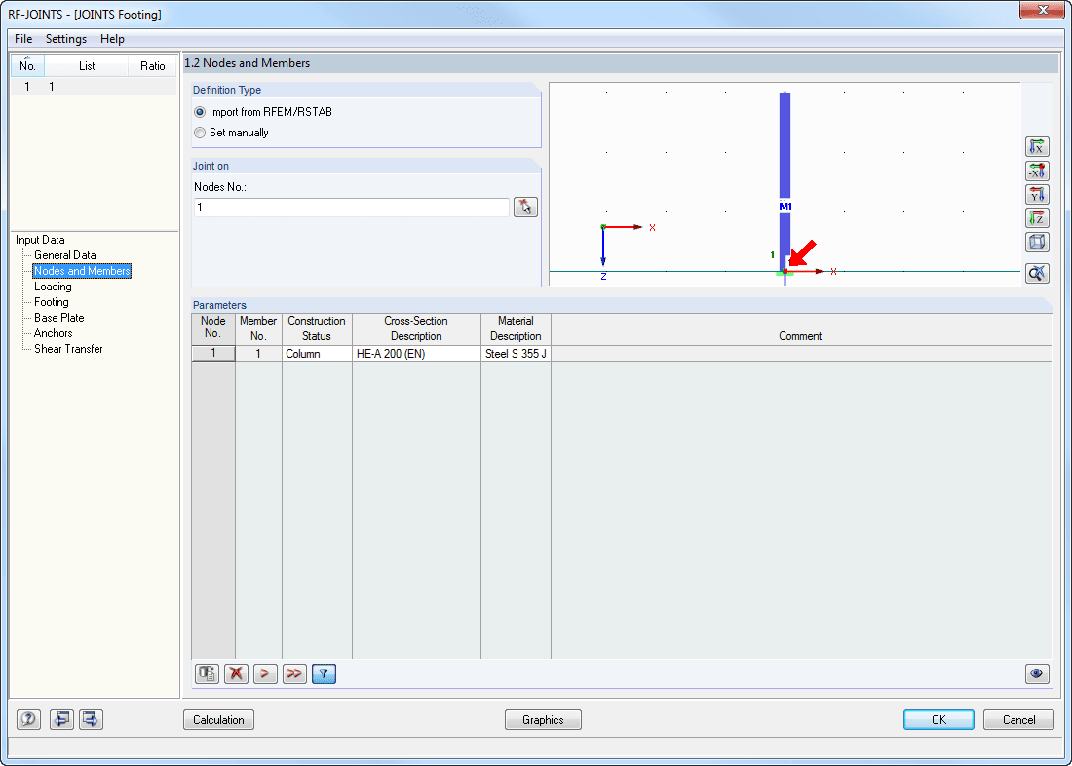Viewport: 1072px width, 766px height.
Task: Show the view in Z direction
Action: tap(1037, 218)
